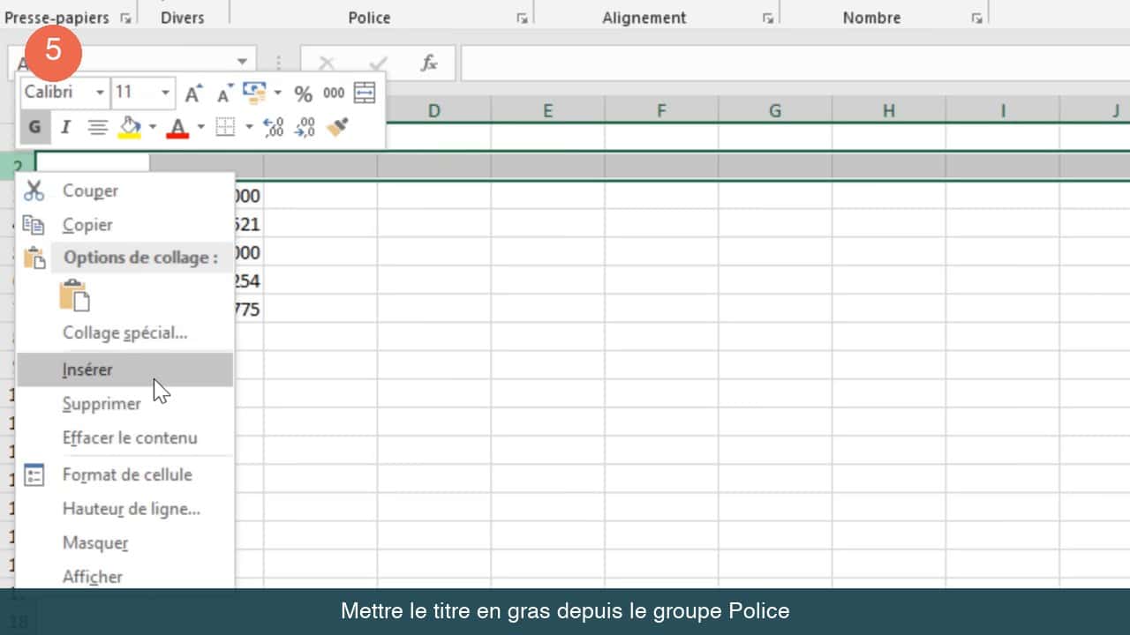The image size is (1130, 635).
Task: Click the confirm checkmark in formula bar
Action: pyautogui.click(x=378, y=63)
